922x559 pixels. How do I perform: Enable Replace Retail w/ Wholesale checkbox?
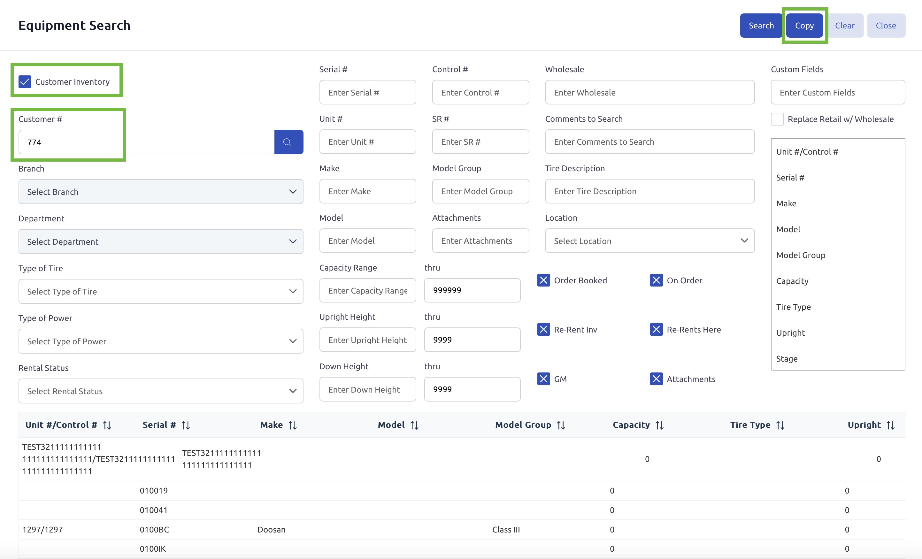[x=777, y=119]
